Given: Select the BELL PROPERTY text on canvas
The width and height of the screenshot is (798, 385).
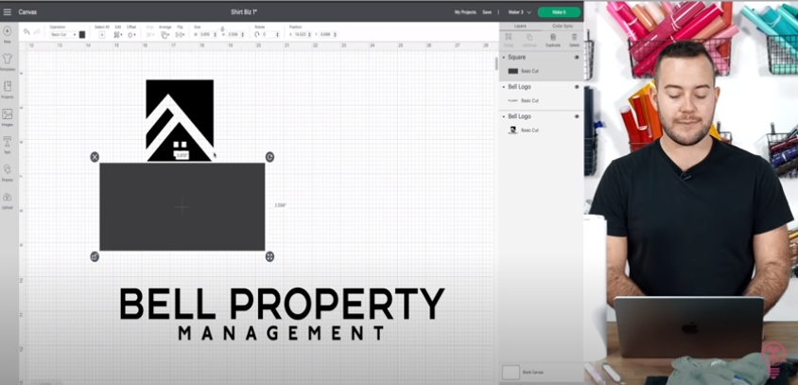Looking at the screenshot, I should point(282,304).
